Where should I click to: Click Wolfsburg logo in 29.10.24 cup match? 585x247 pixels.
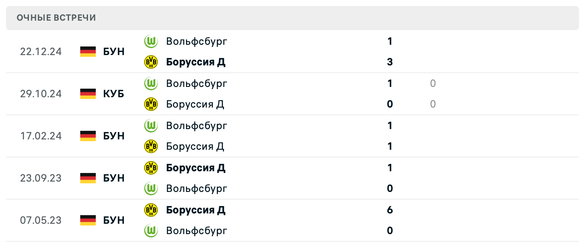(x=151, y=83)
